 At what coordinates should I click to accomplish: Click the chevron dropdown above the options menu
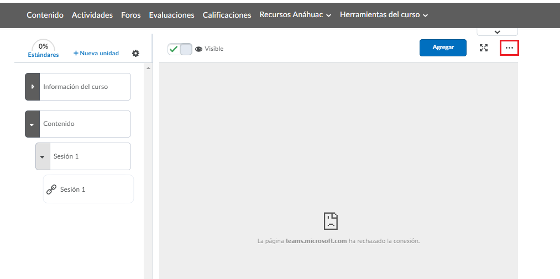coord(497,32)
